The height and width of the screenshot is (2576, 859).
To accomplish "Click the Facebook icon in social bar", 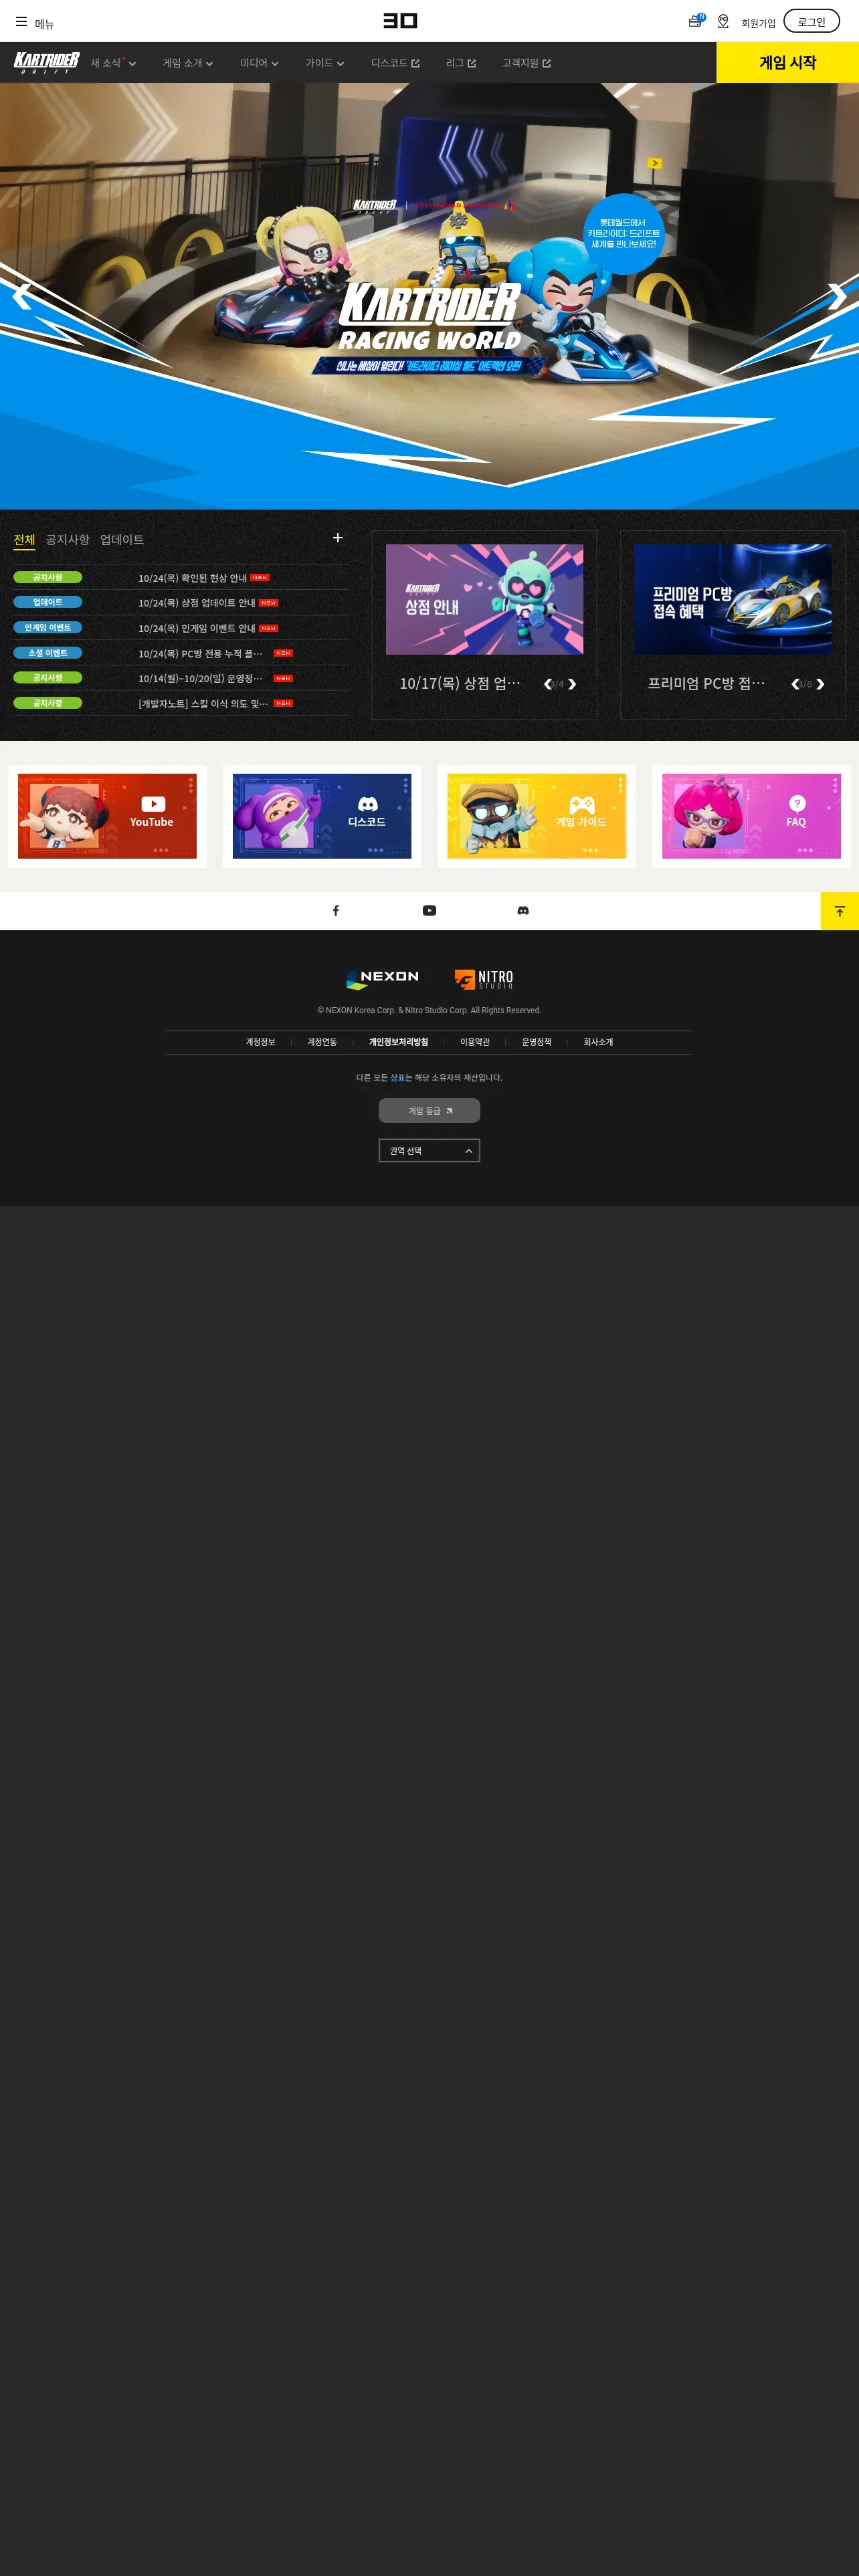I will click(x=336, y=911).
